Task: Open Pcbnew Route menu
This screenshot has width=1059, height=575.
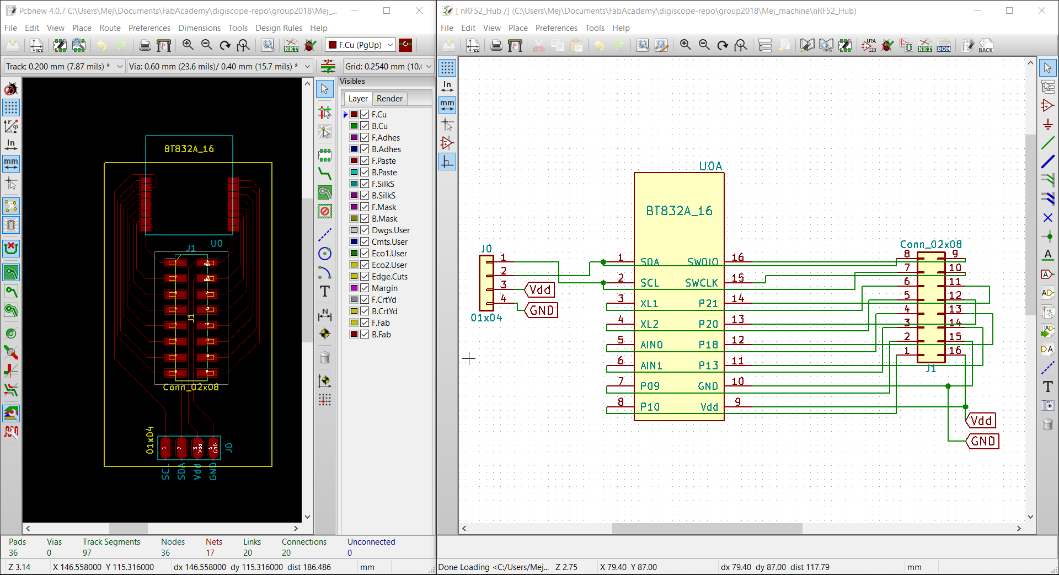Action: [110, 28]
